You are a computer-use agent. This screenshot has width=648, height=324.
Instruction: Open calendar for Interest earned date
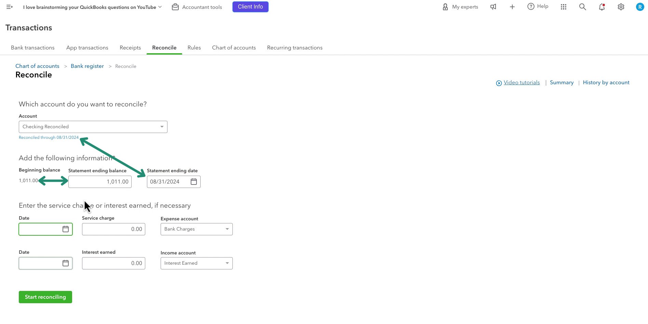click(x=66, y=263)
